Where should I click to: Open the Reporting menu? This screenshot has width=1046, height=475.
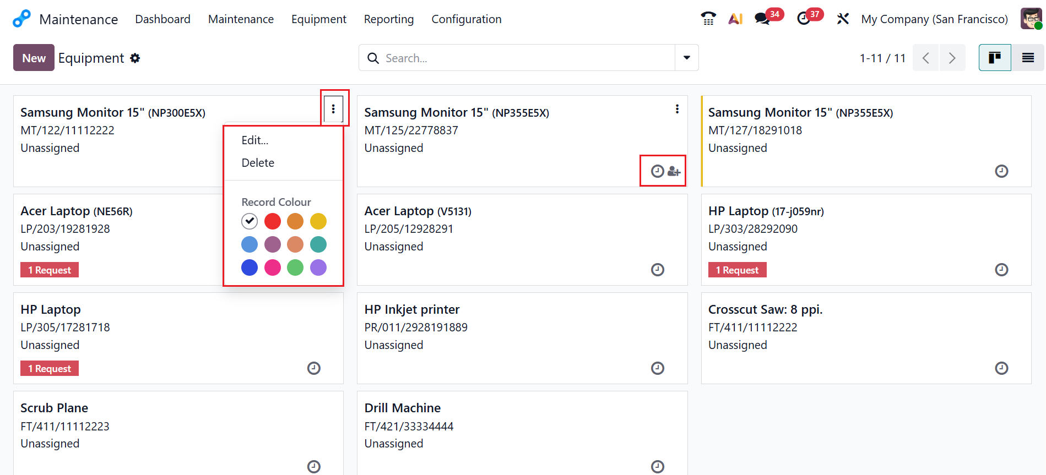coord(388,19)
